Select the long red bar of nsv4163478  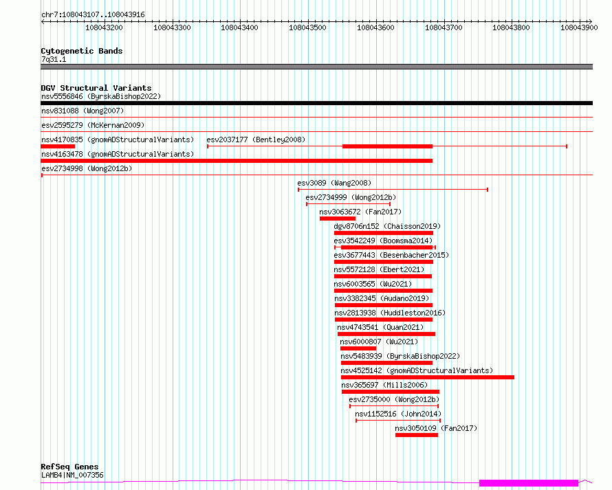[x=237, y=161]
